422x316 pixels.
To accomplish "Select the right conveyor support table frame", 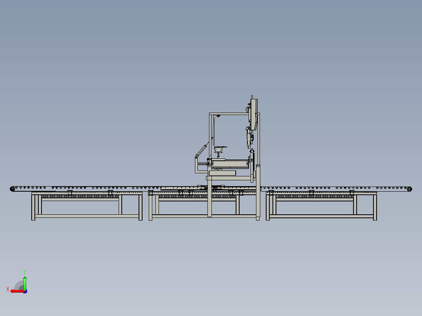I will click(x=321, y=206).
